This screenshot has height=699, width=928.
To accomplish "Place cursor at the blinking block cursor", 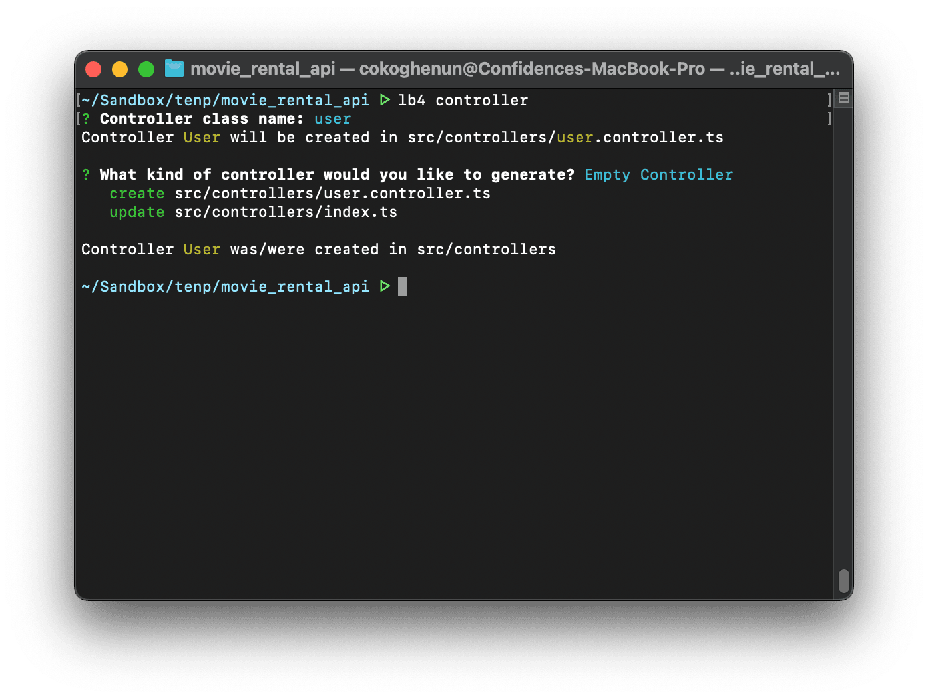I will pyautogui.click(x=403, y=287).
